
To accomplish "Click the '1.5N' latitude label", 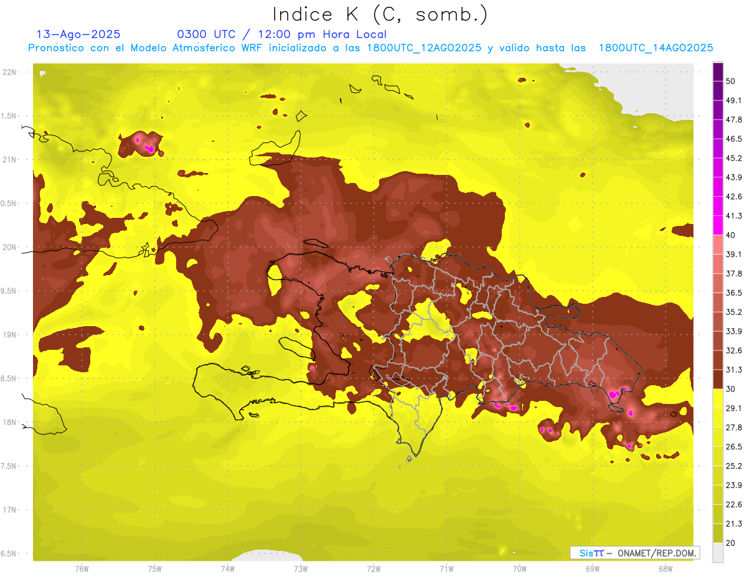I will pos(8,116).
